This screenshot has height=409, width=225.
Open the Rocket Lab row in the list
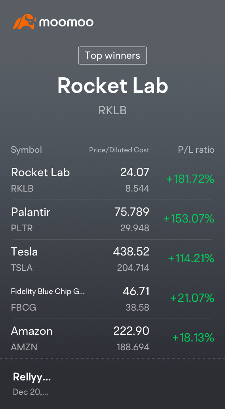(x=113, y=180)
